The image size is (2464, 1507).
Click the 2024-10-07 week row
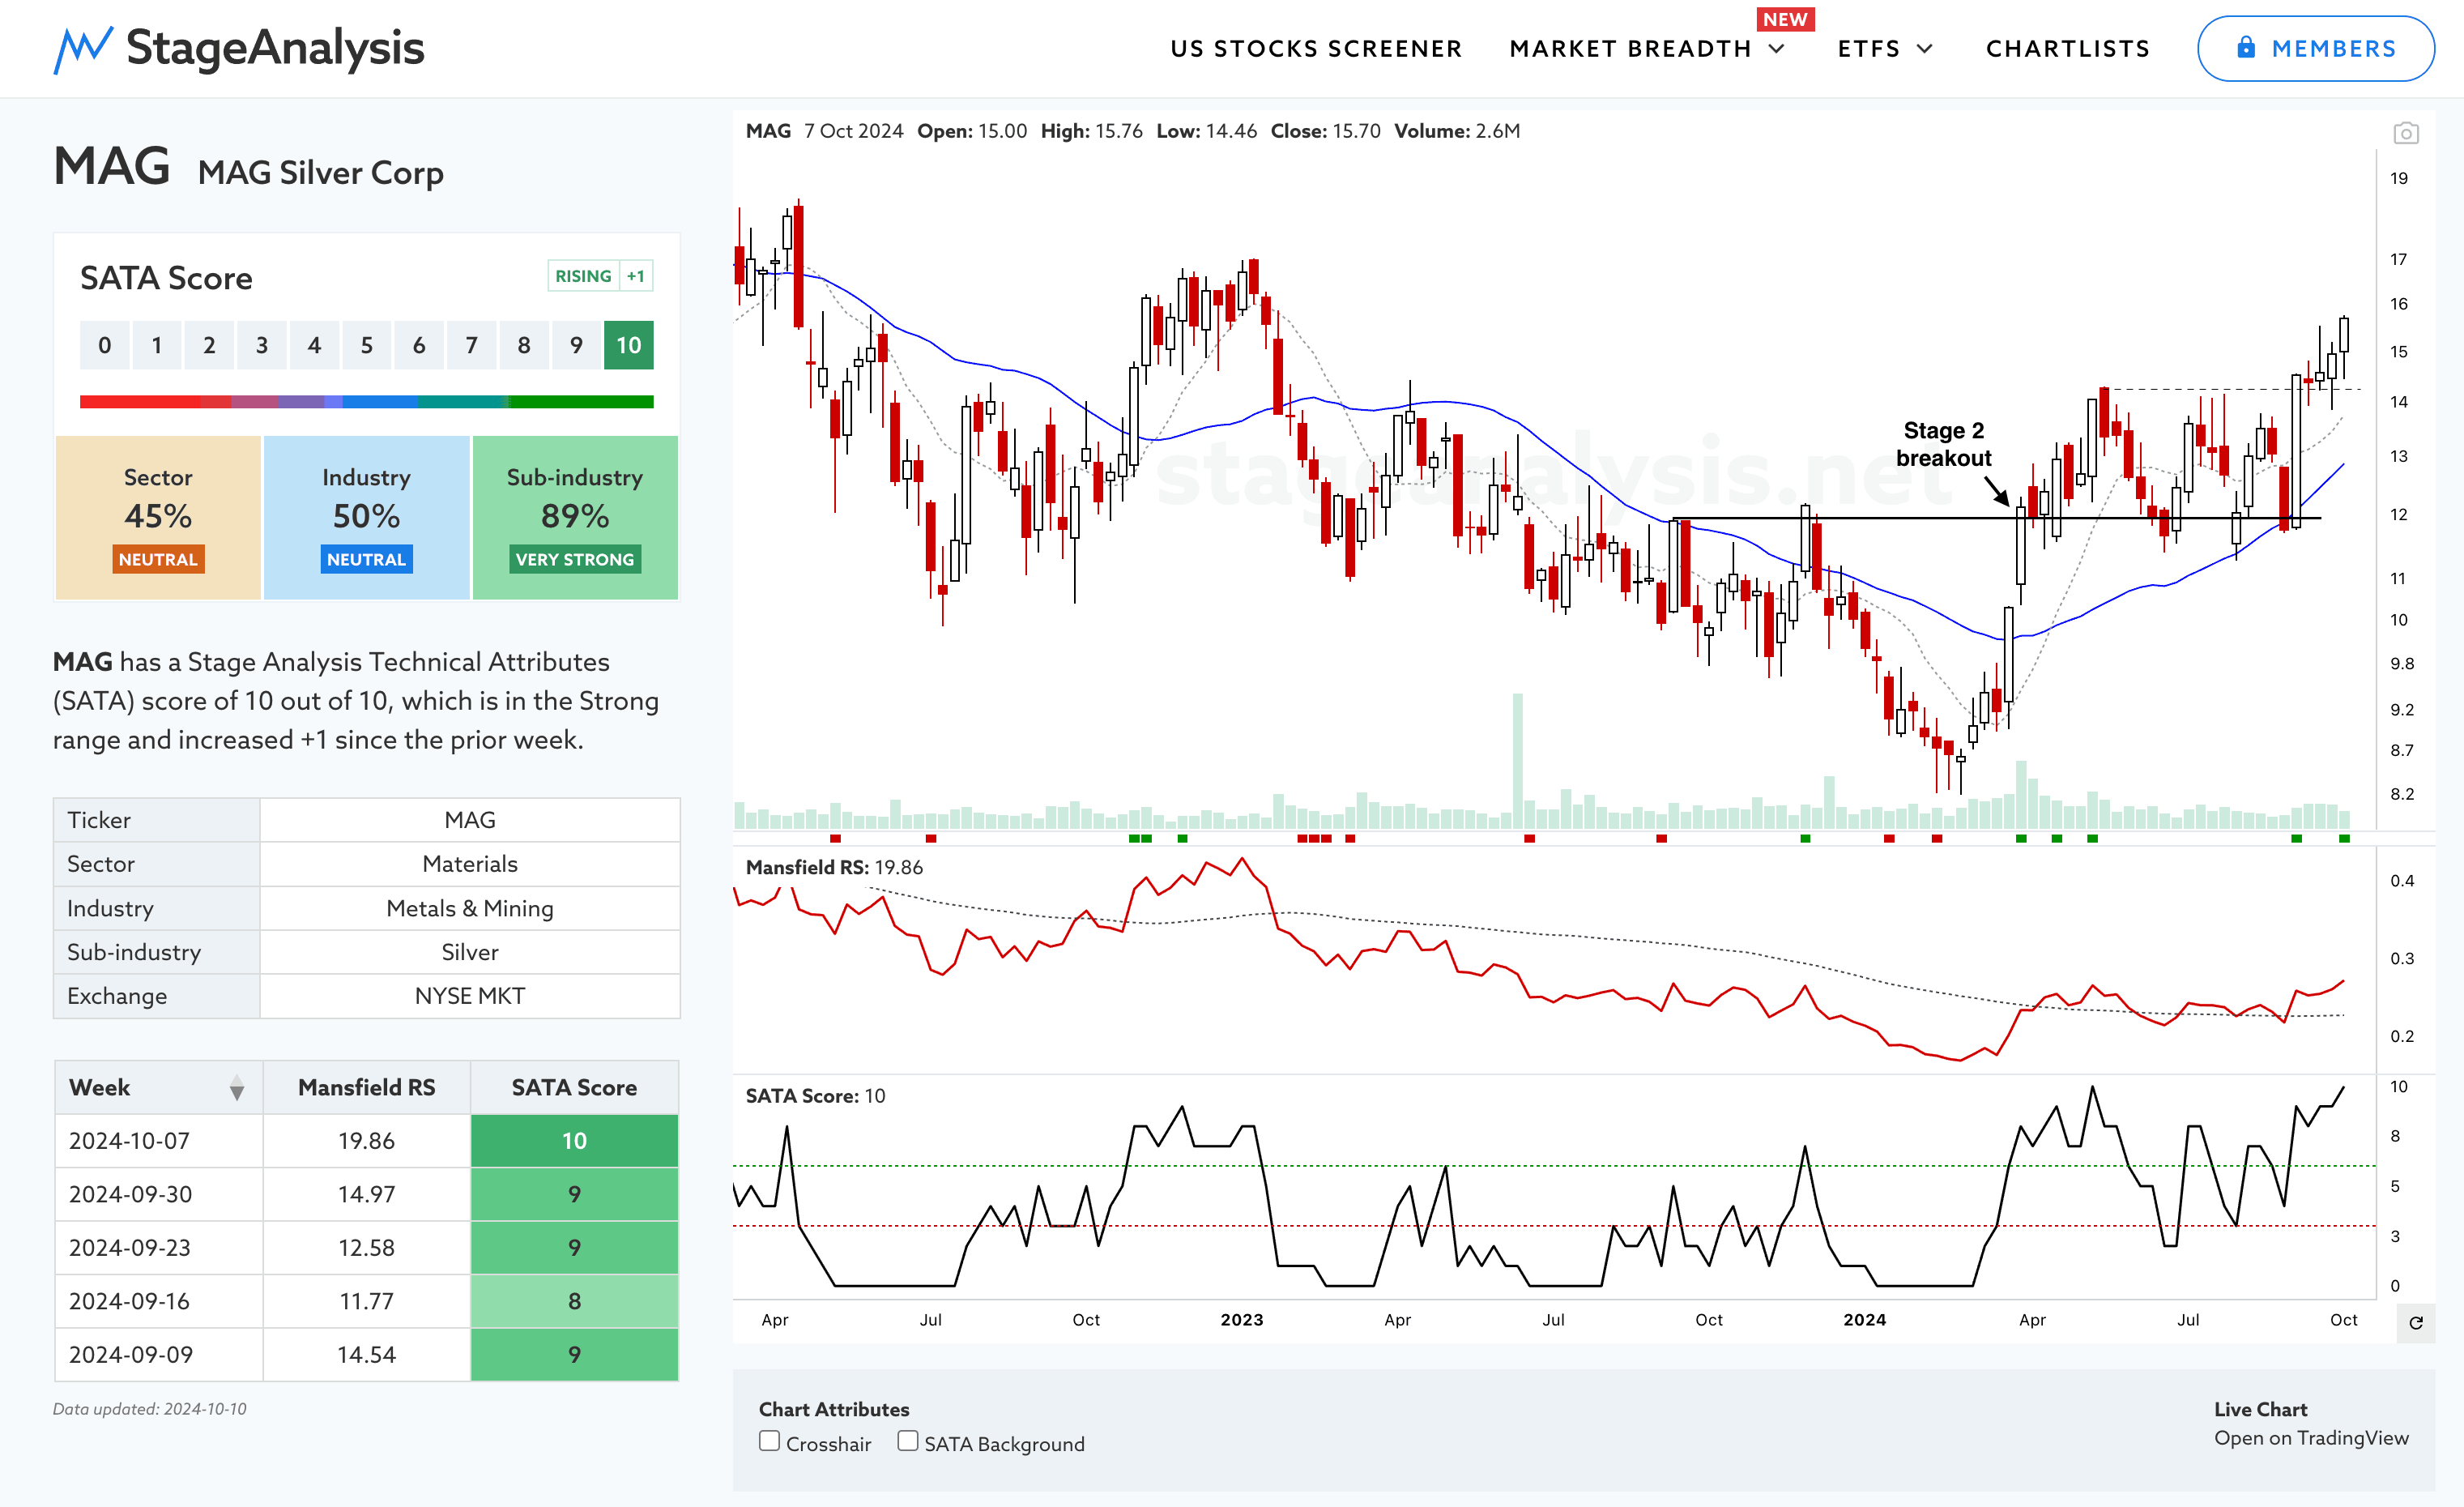[x=366, y=1141]
